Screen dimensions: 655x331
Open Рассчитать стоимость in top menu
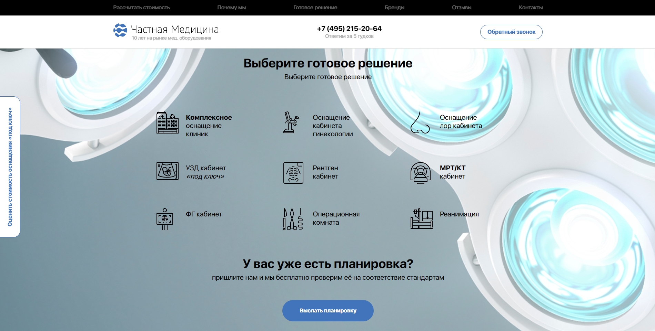point(141,8)
